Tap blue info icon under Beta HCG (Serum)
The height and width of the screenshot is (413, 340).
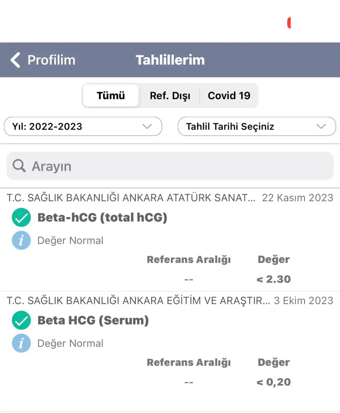21,343
